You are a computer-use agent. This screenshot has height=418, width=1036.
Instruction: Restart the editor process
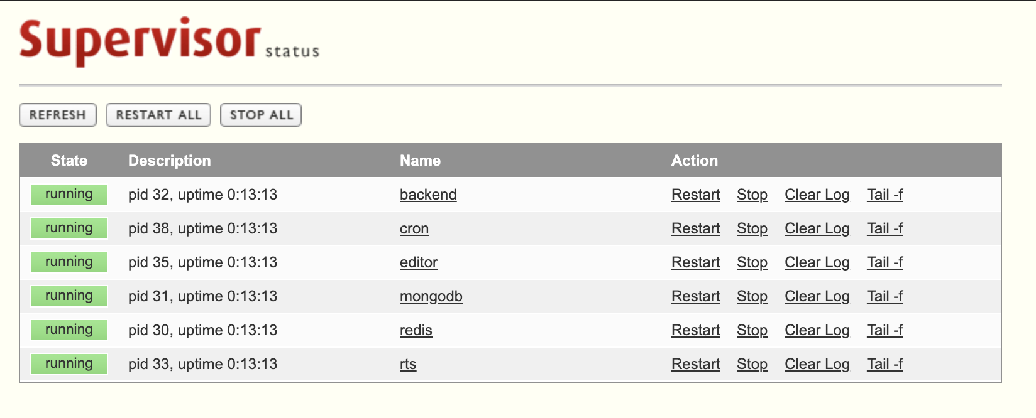pyautogui.click(x=695, y=262)
